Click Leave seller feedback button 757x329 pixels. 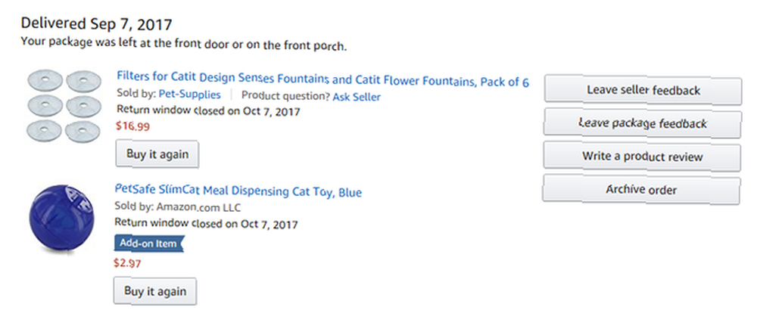643,90
